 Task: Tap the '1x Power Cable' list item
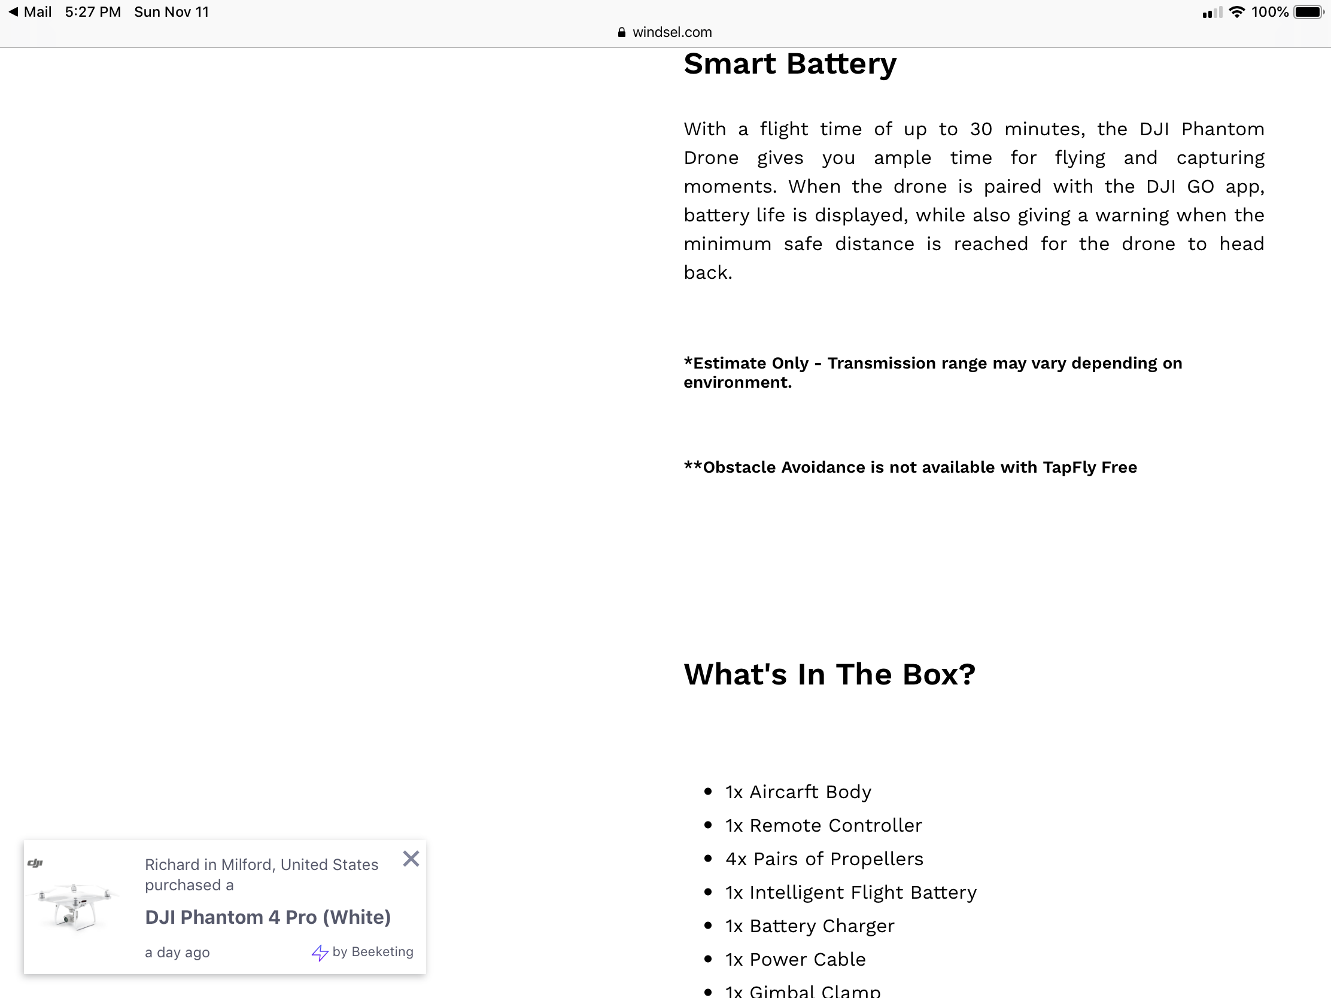[795, 960]
